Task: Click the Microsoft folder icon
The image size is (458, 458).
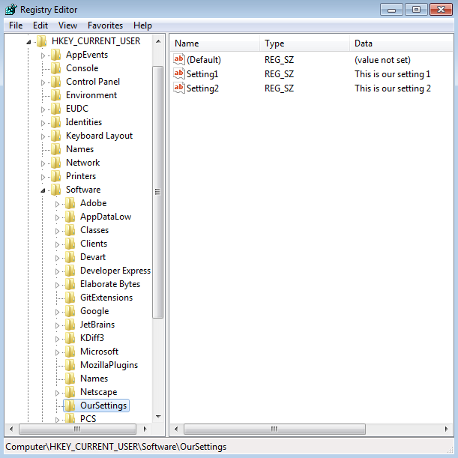Action: click(70, 352)
